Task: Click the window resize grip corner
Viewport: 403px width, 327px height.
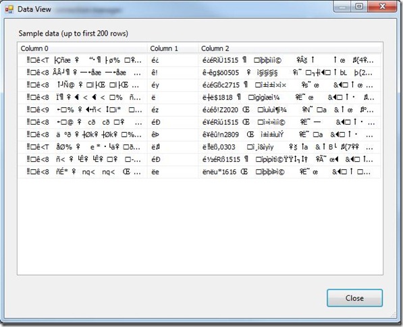Action: (394, 314)
